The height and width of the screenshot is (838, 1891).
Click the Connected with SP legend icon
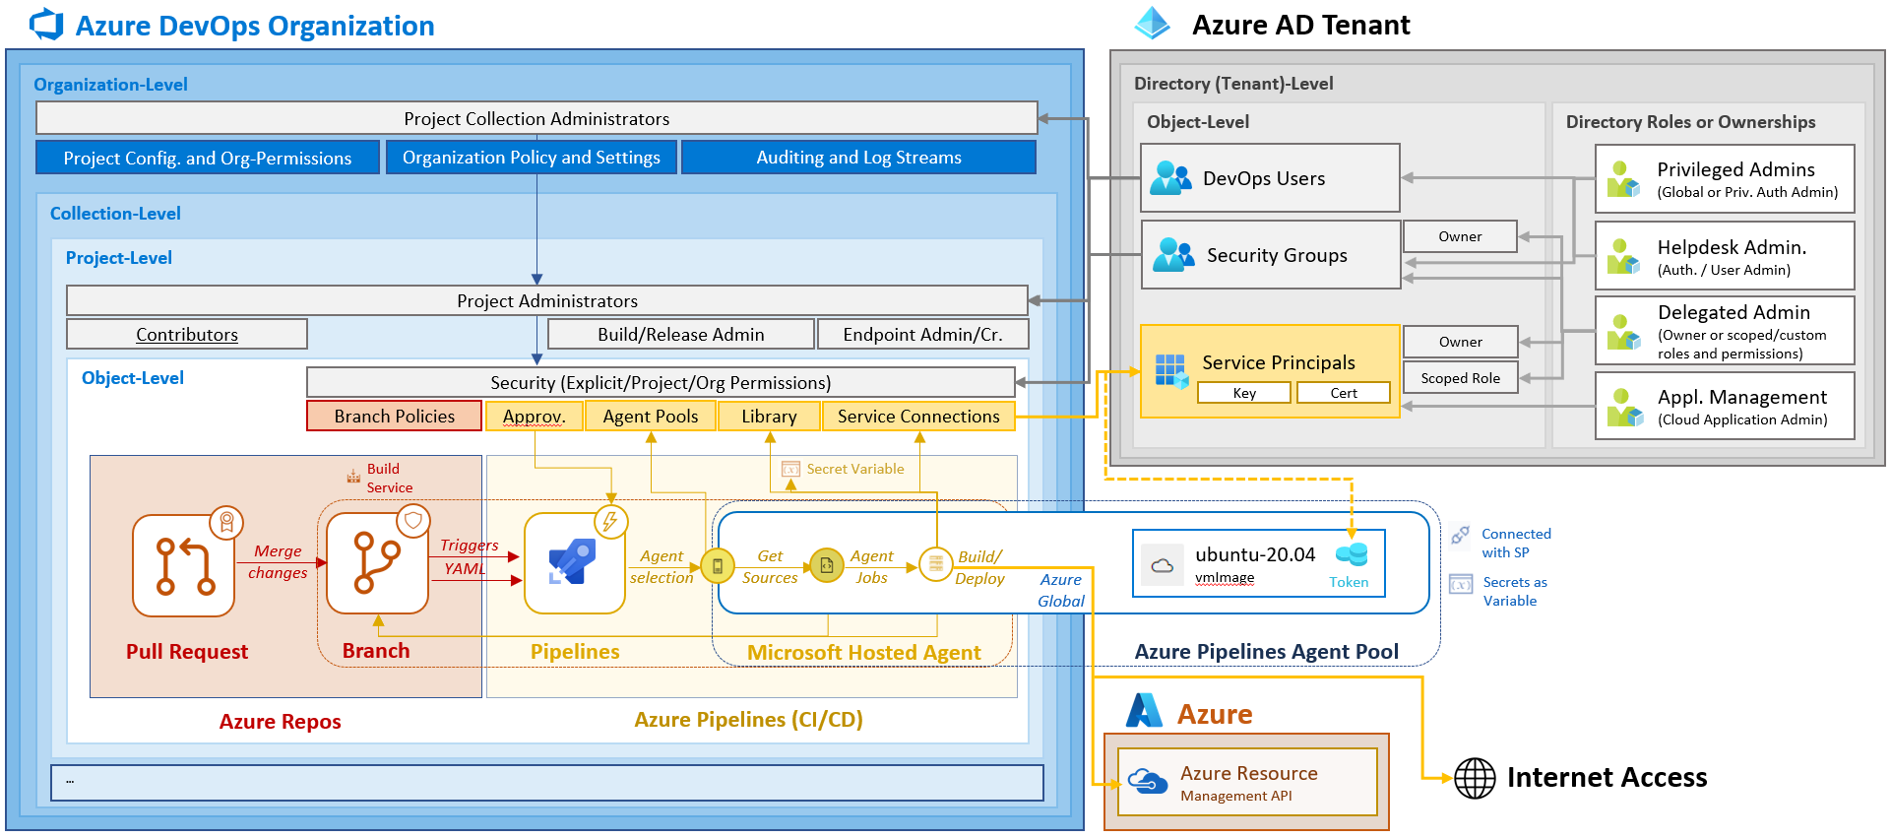tap(1461, 535)
